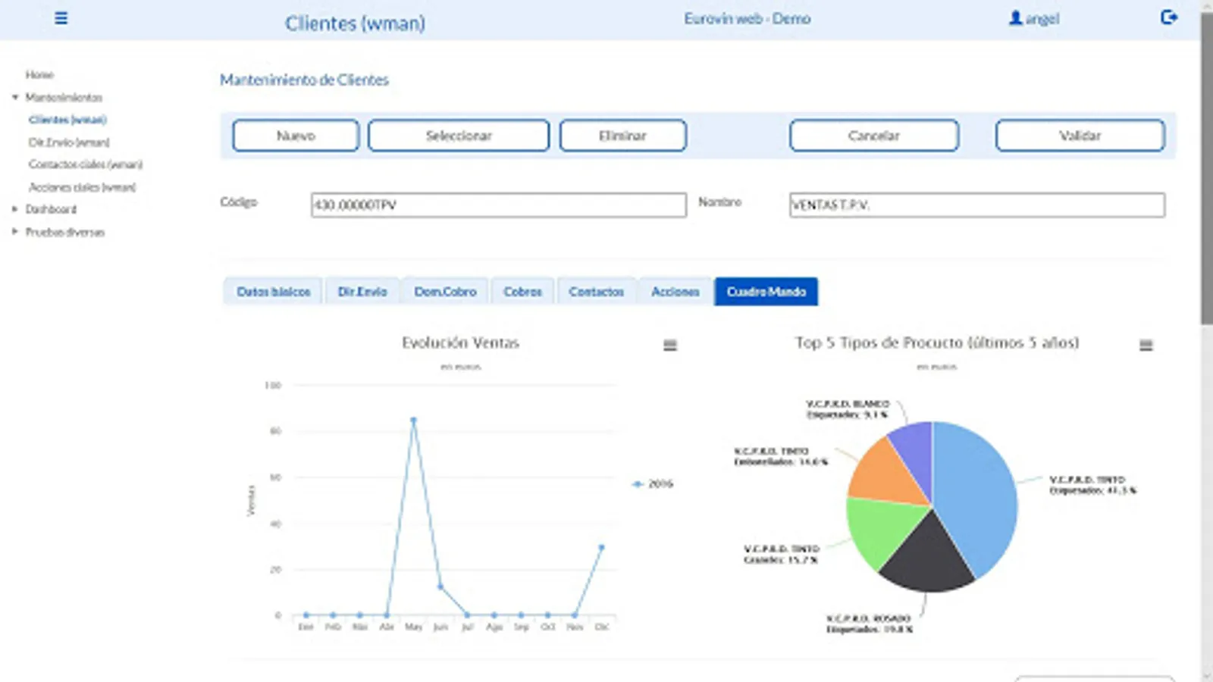Open Evolución Ventas chart context menu
Screen dimensions: 1213x682
670,346
